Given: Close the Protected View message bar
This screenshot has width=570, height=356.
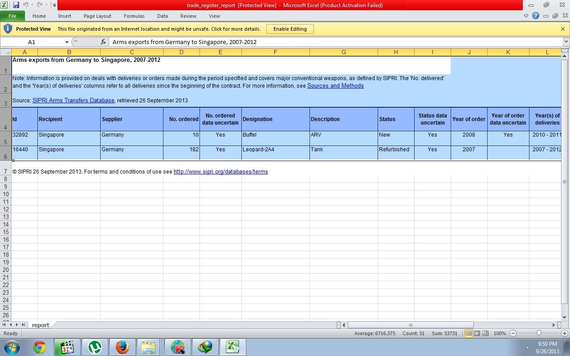Looking at the screenshot, I should (x=563, y=29).
